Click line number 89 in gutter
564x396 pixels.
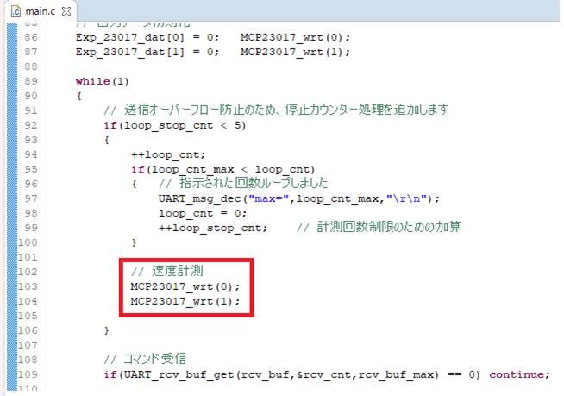(x=30, y=81)
